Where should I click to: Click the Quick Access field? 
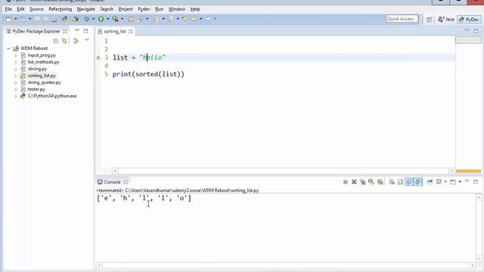point(402,19)
